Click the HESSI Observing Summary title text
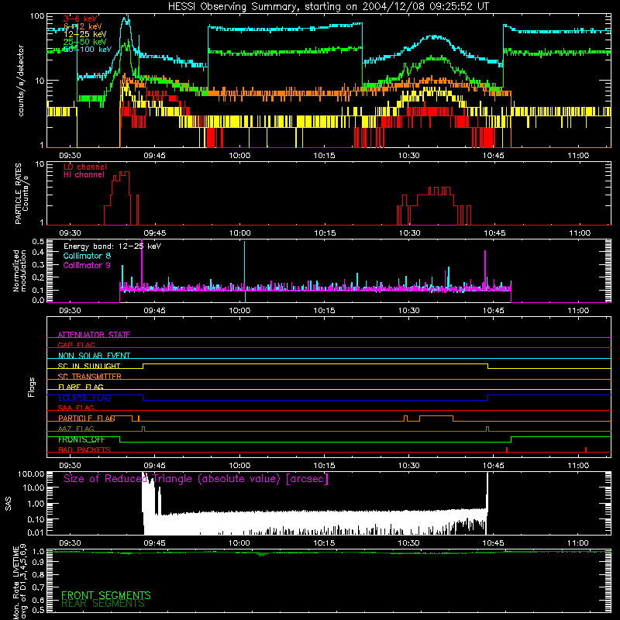The width and height of the screenshot is (620, 620). 328,7
